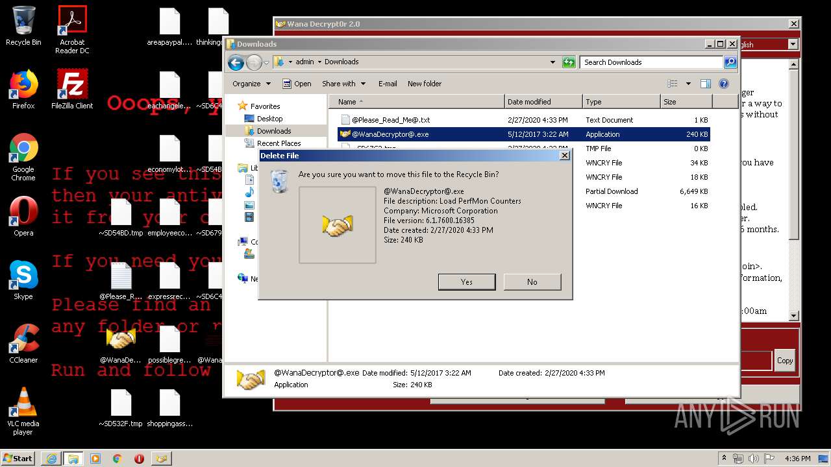Sort files by the Size column header

[x=686, y=102]
